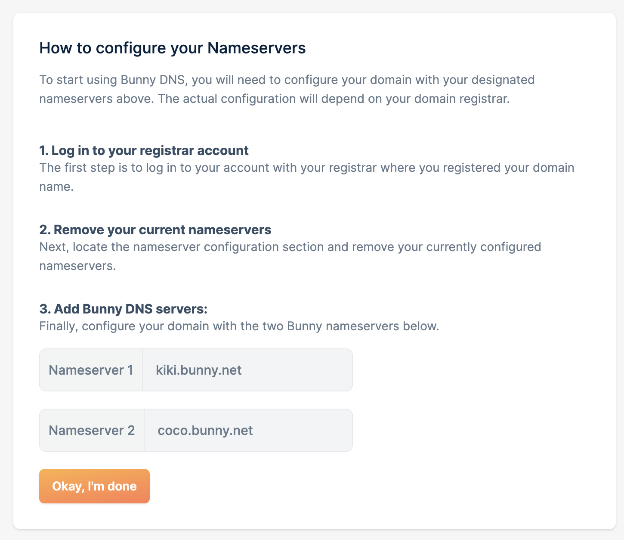Click the Nameserver 2 label
Image resolution: width=624 pixels, height=540 pixels.
tap(92, 430)
